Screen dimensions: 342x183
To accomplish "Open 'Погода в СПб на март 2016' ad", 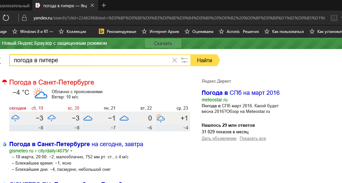I will (x=241, y=93).
